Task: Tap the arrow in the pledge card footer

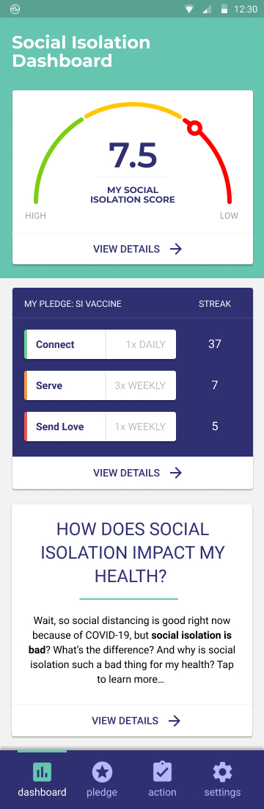Action: (176, 473)
